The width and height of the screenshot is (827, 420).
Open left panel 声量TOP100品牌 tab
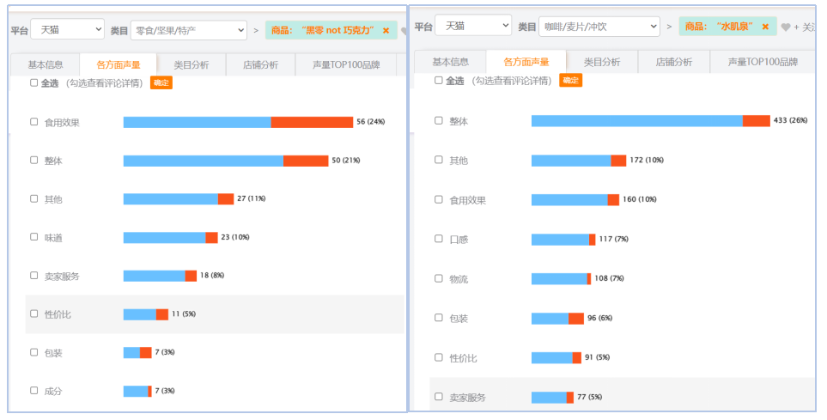(x=346, y=65)
